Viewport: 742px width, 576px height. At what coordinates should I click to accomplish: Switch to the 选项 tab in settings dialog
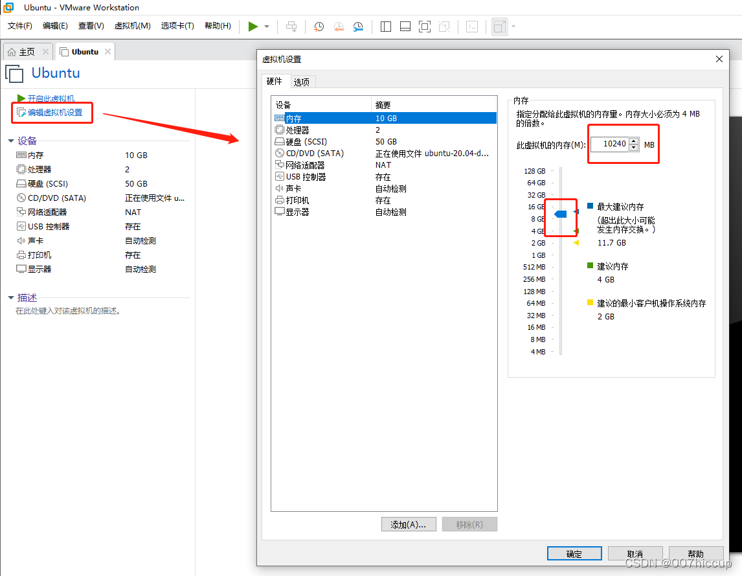point(302,82)
